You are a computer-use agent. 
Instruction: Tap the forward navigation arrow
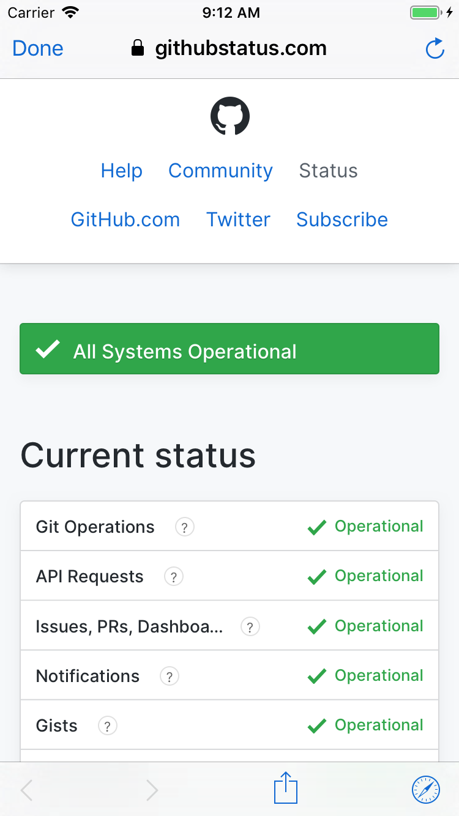click(x=152, y=790)
